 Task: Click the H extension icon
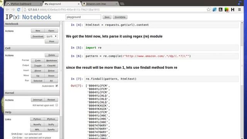[233, 10]
